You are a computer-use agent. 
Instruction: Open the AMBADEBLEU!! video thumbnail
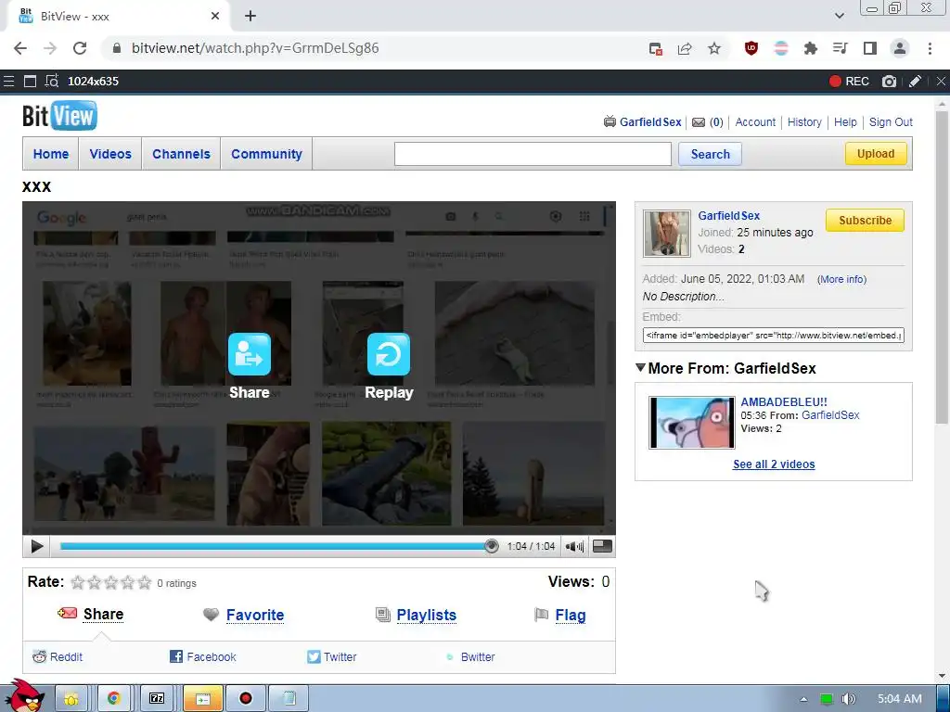point(691,422)
